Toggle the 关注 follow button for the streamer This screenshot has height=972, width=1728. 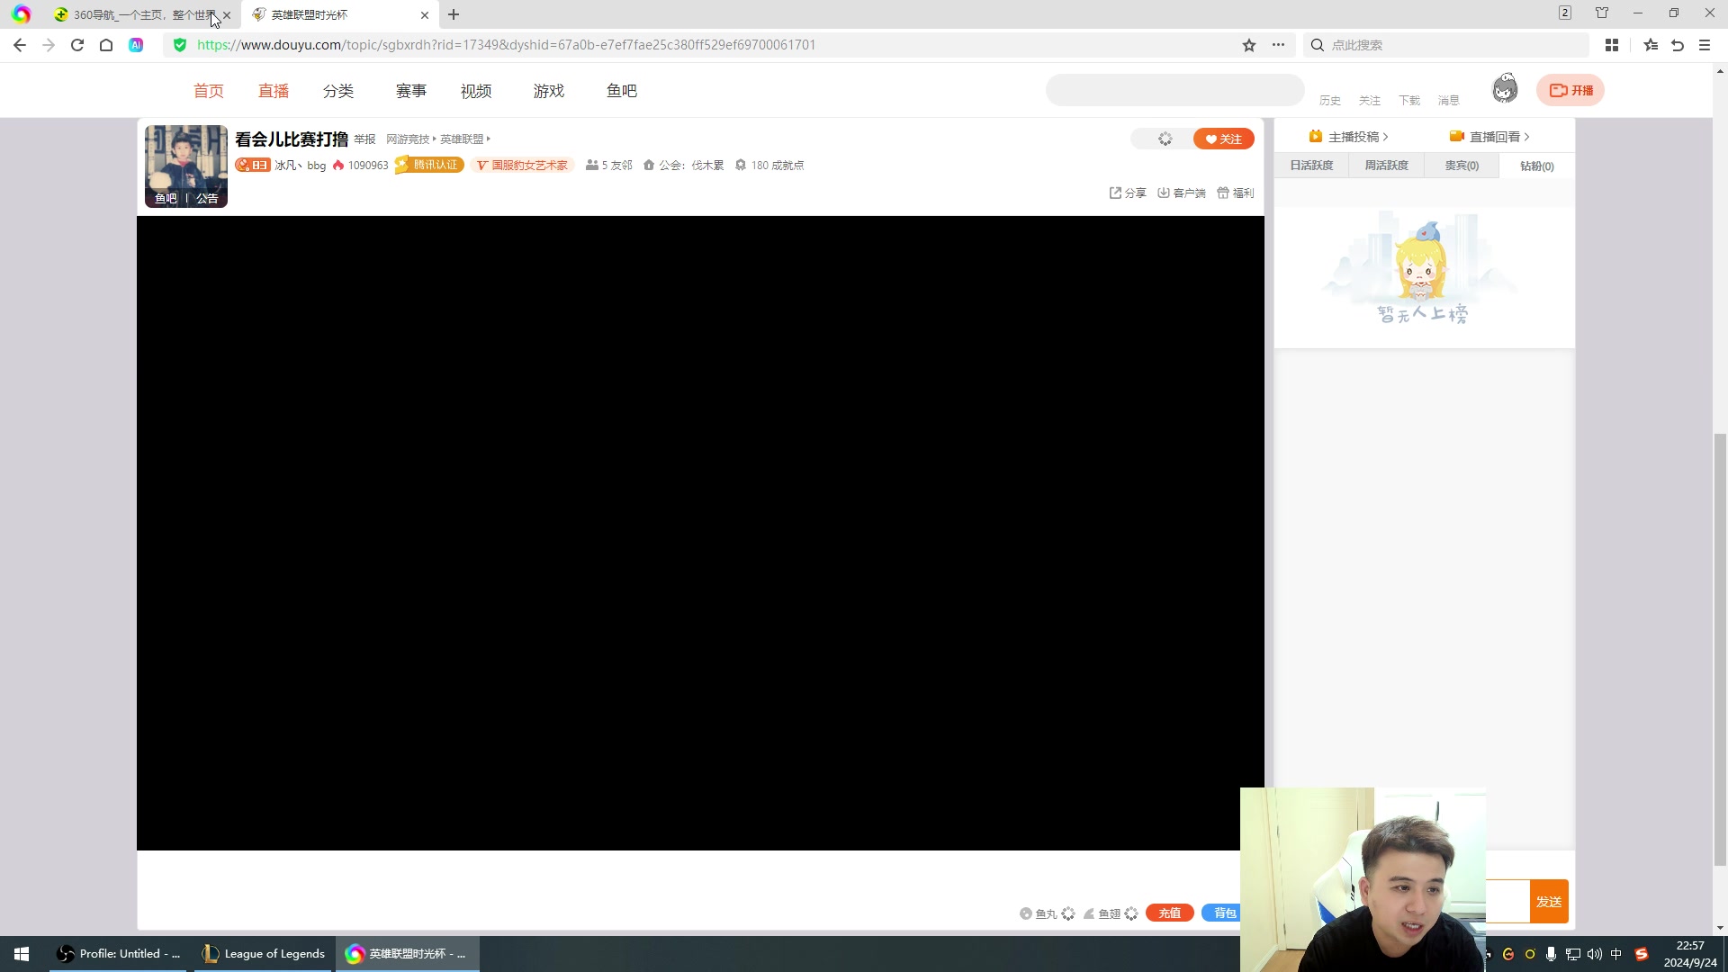click(x=1222, y=139)
